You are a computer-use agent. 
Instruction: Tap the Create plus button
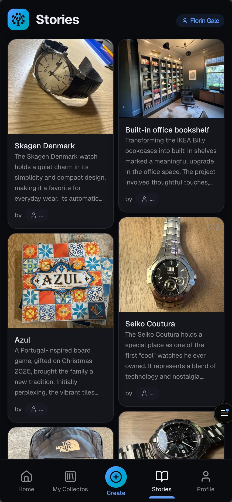point(116,477)
